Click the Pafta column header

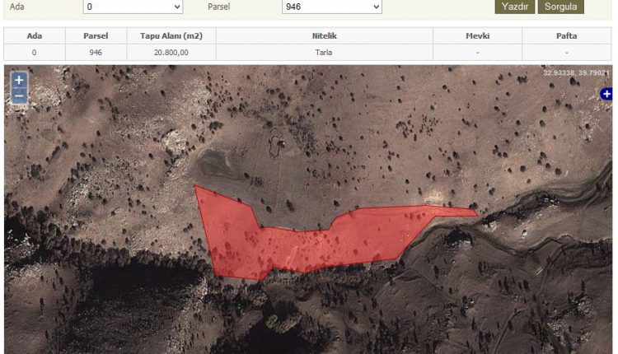pyautogui.click(x=567, y=36)
